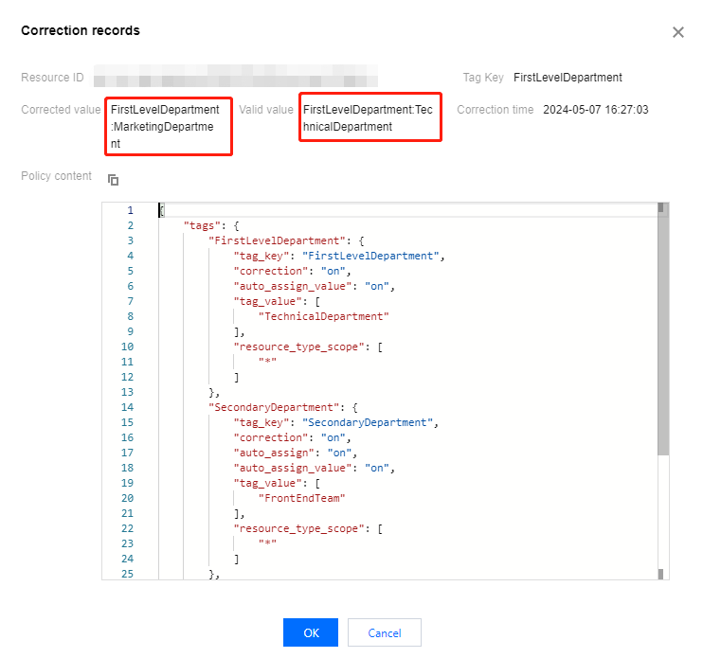Select the Tag Key value FirstLevelDepartment
Image resolution: width=703 pixels, height=658 pixels.
click(568, 78)
